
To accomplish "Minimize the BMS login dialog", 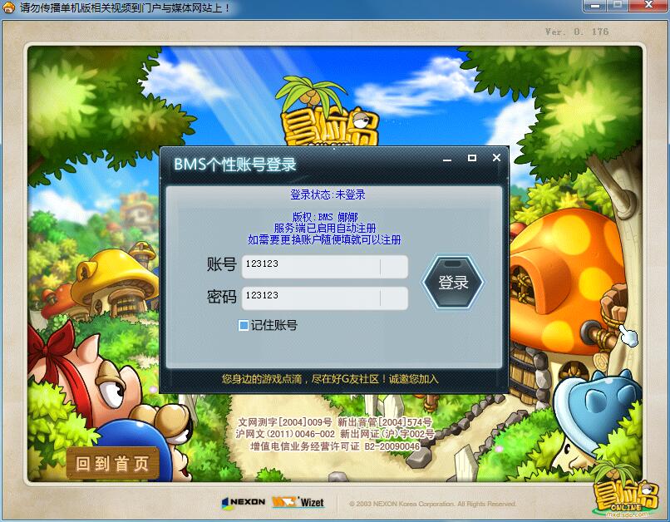I will coord(448,158).
